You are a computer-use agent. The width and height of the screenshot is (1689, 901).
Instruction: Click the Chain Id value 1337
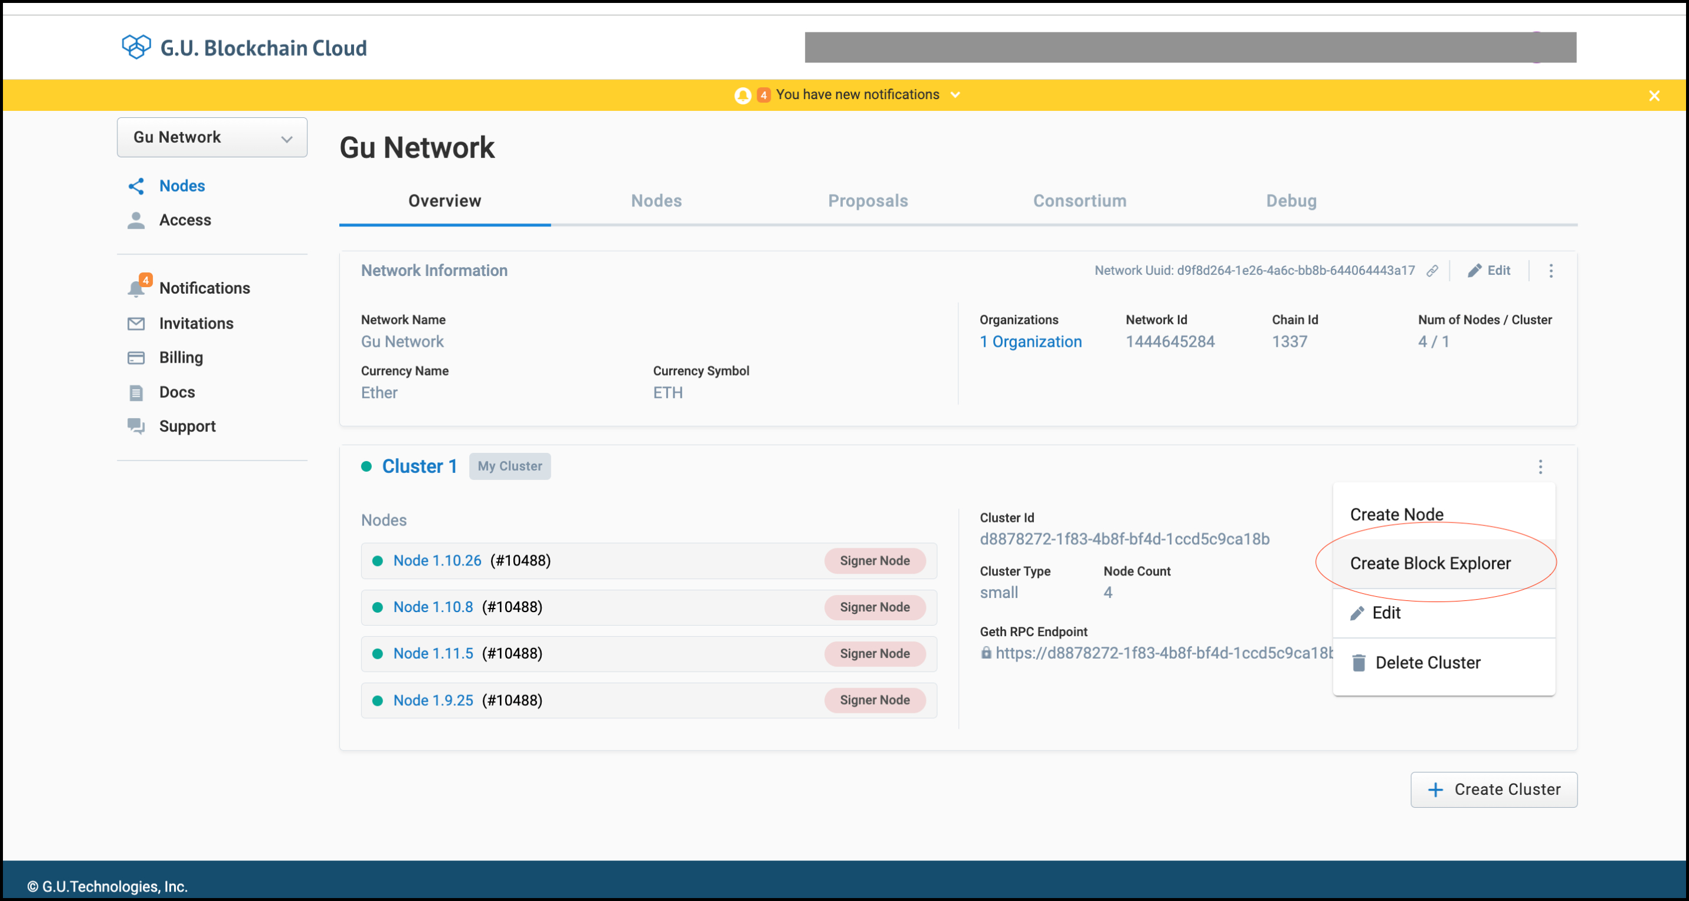tap(1289, 342)
